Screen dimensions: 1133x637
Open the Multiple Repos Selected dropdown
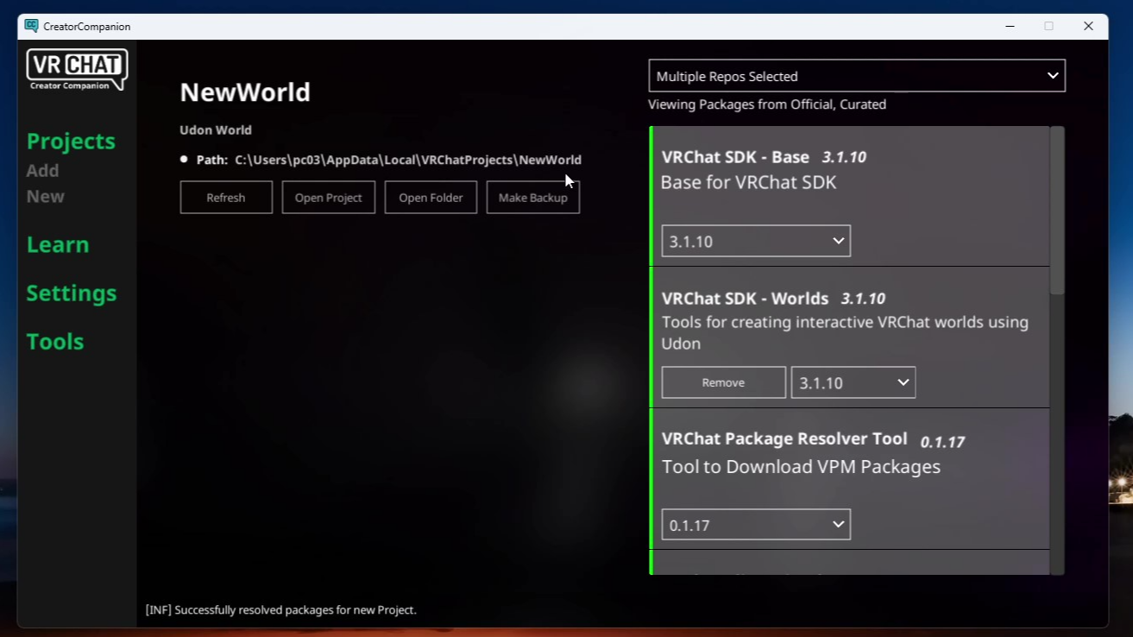857,76
